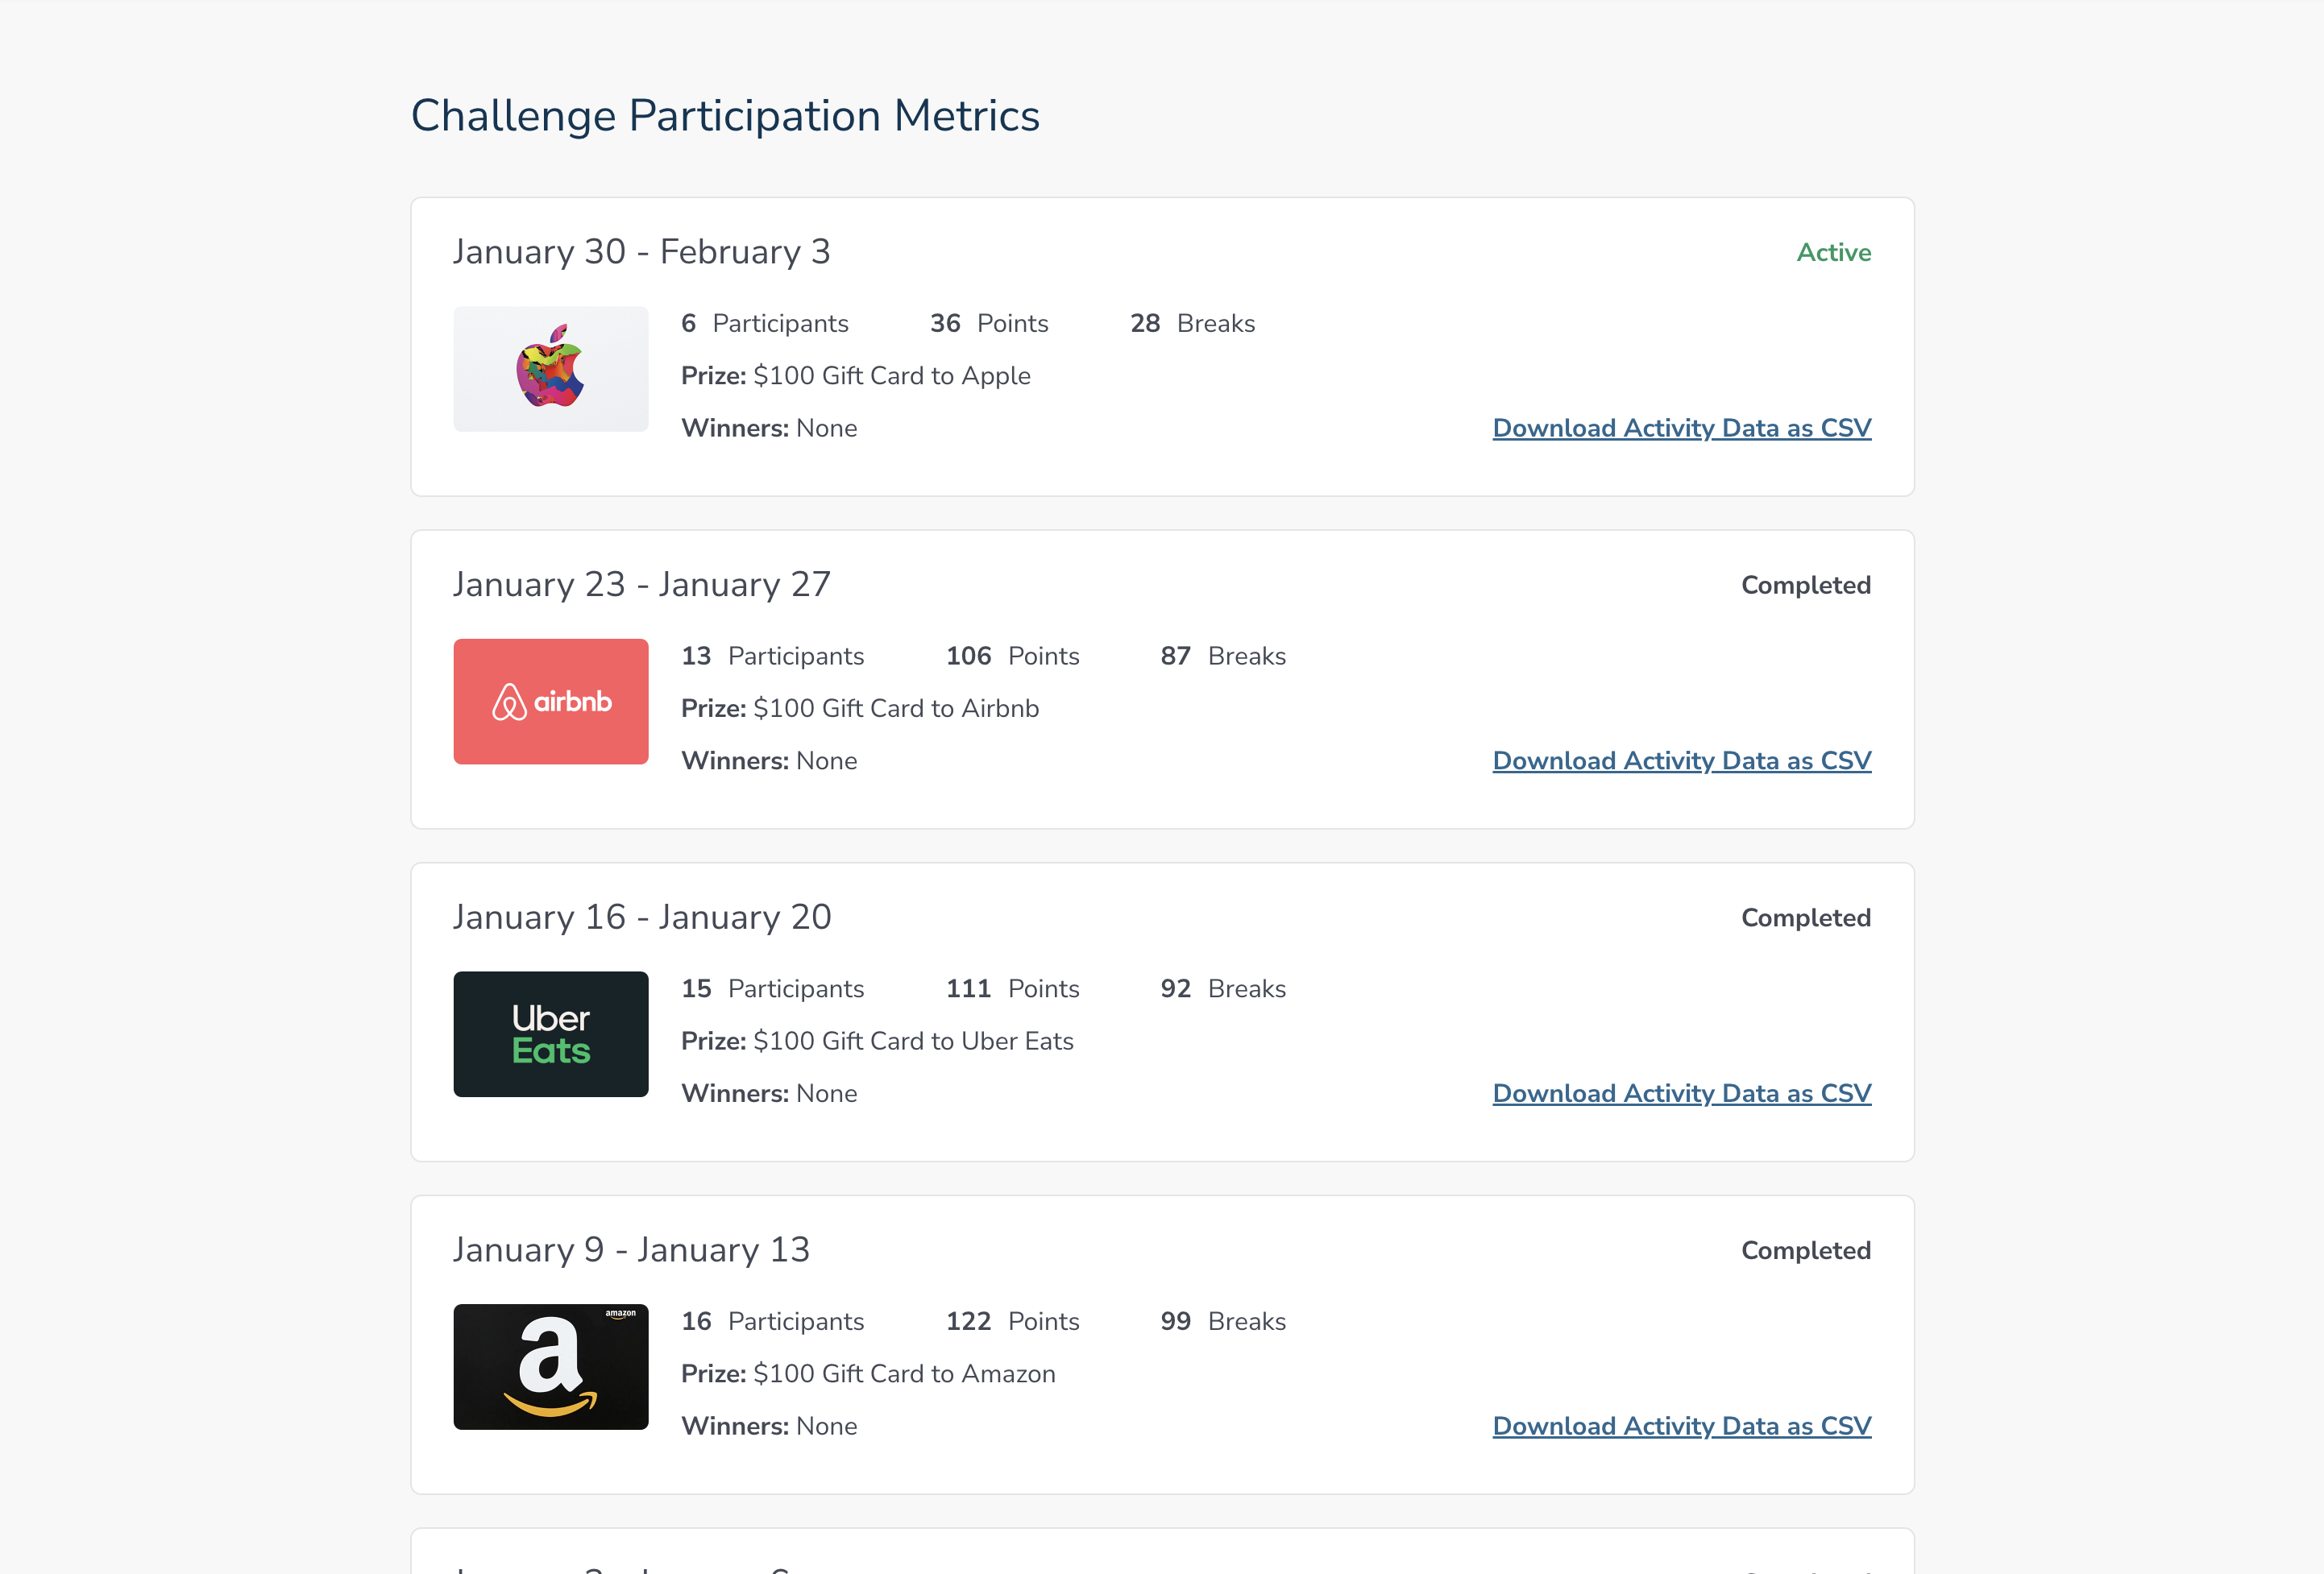Click the January 23 - January 27 title
This screenshot has width=2324, height=1574.
(x=641, y=585)
